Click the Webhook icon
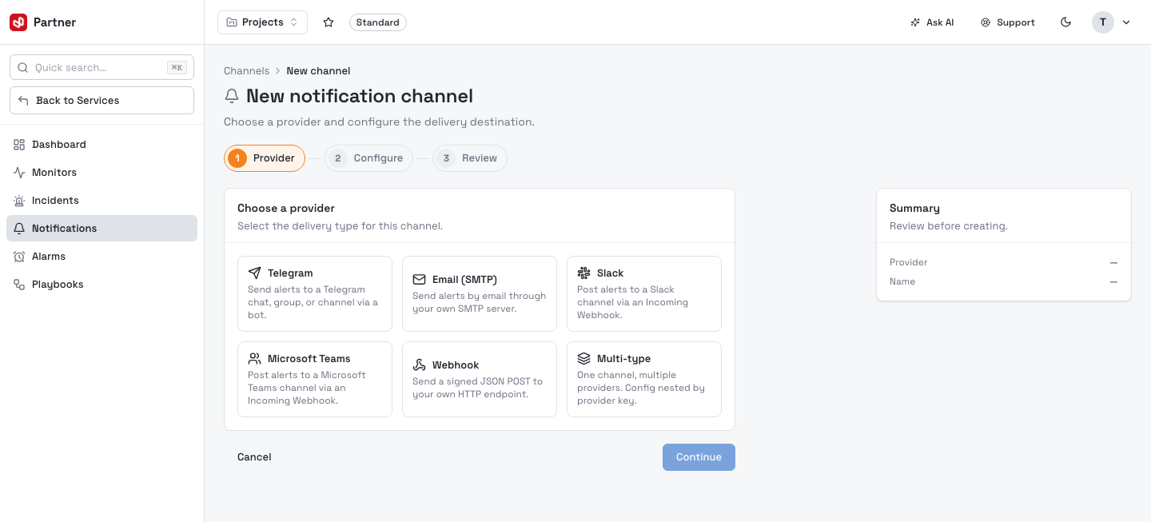Screen dimensions: 1151x522 click(419, 365)
